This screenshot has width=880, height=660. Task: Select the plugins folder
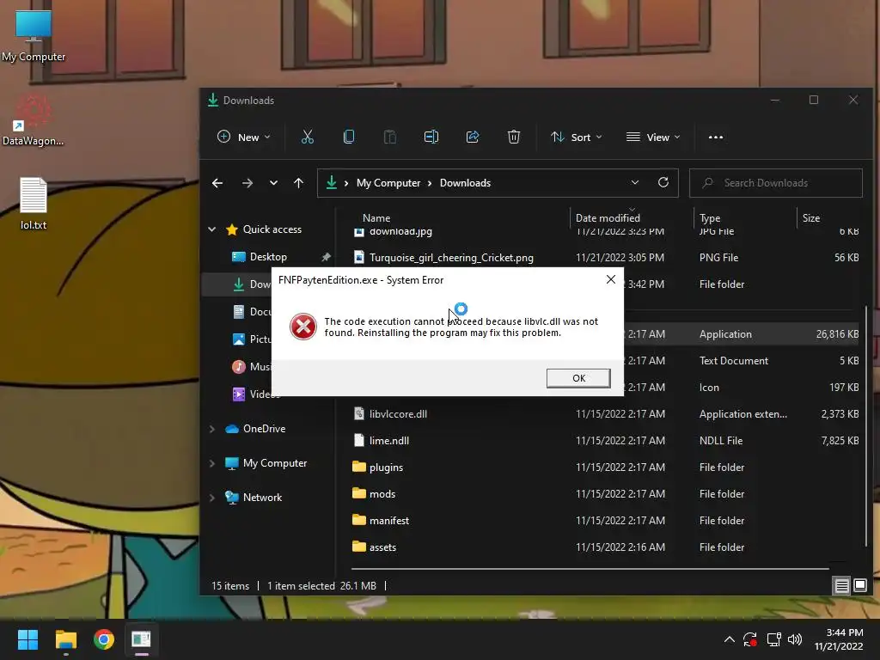(x=386, y=467)
